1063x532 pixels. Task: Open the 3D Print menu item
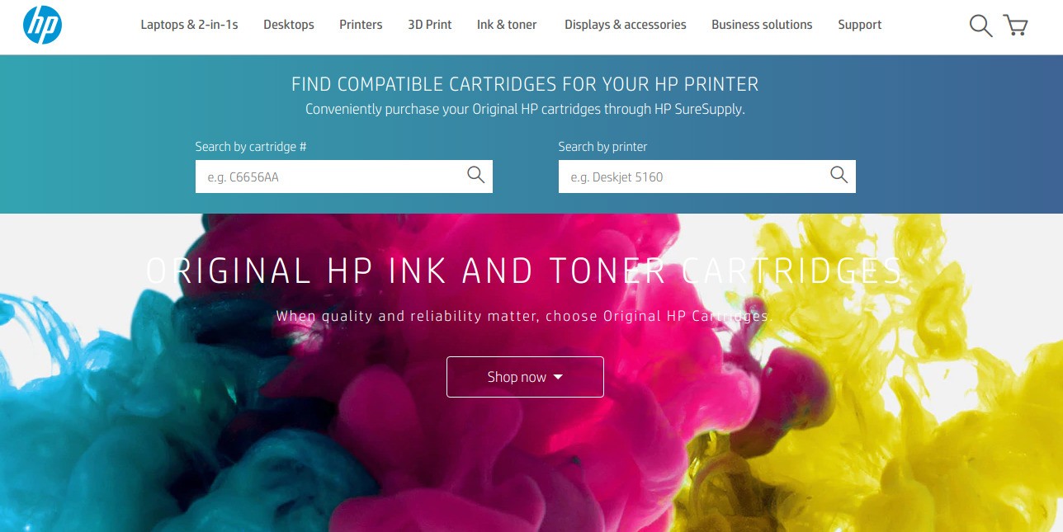[x=430, y=25]
